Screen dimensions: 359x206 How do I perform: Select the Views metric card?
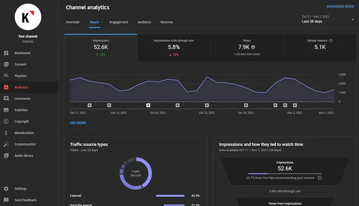(247, 48)
